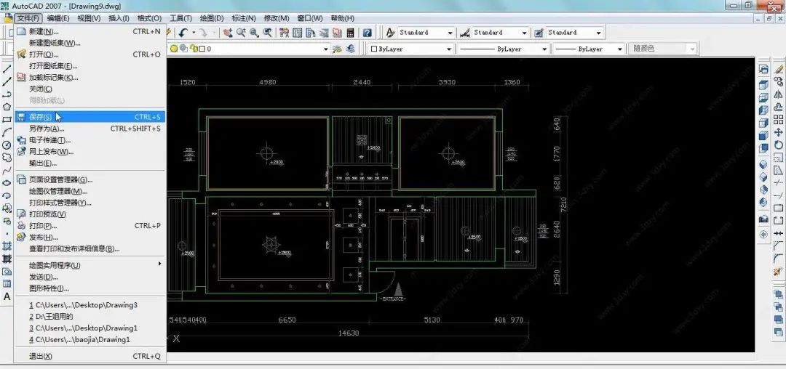Open the 标注(N) menu
Image resolution: width=786 pixels, height=369 pixels.
(x=244, y=18)
